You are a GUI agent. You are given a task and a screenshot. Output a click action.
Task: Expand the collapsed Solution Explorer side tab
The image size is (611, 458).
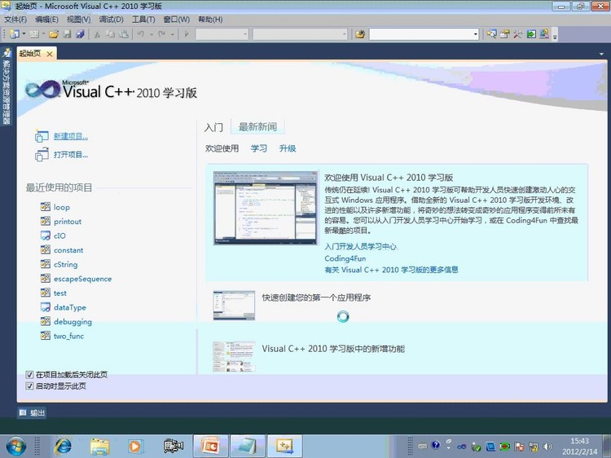[7, 86]
